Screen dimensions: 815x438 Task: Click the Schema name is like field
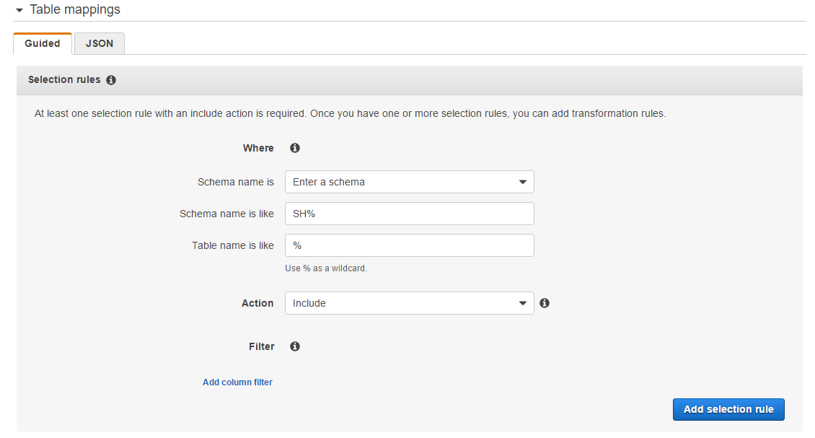click(409, 214)
